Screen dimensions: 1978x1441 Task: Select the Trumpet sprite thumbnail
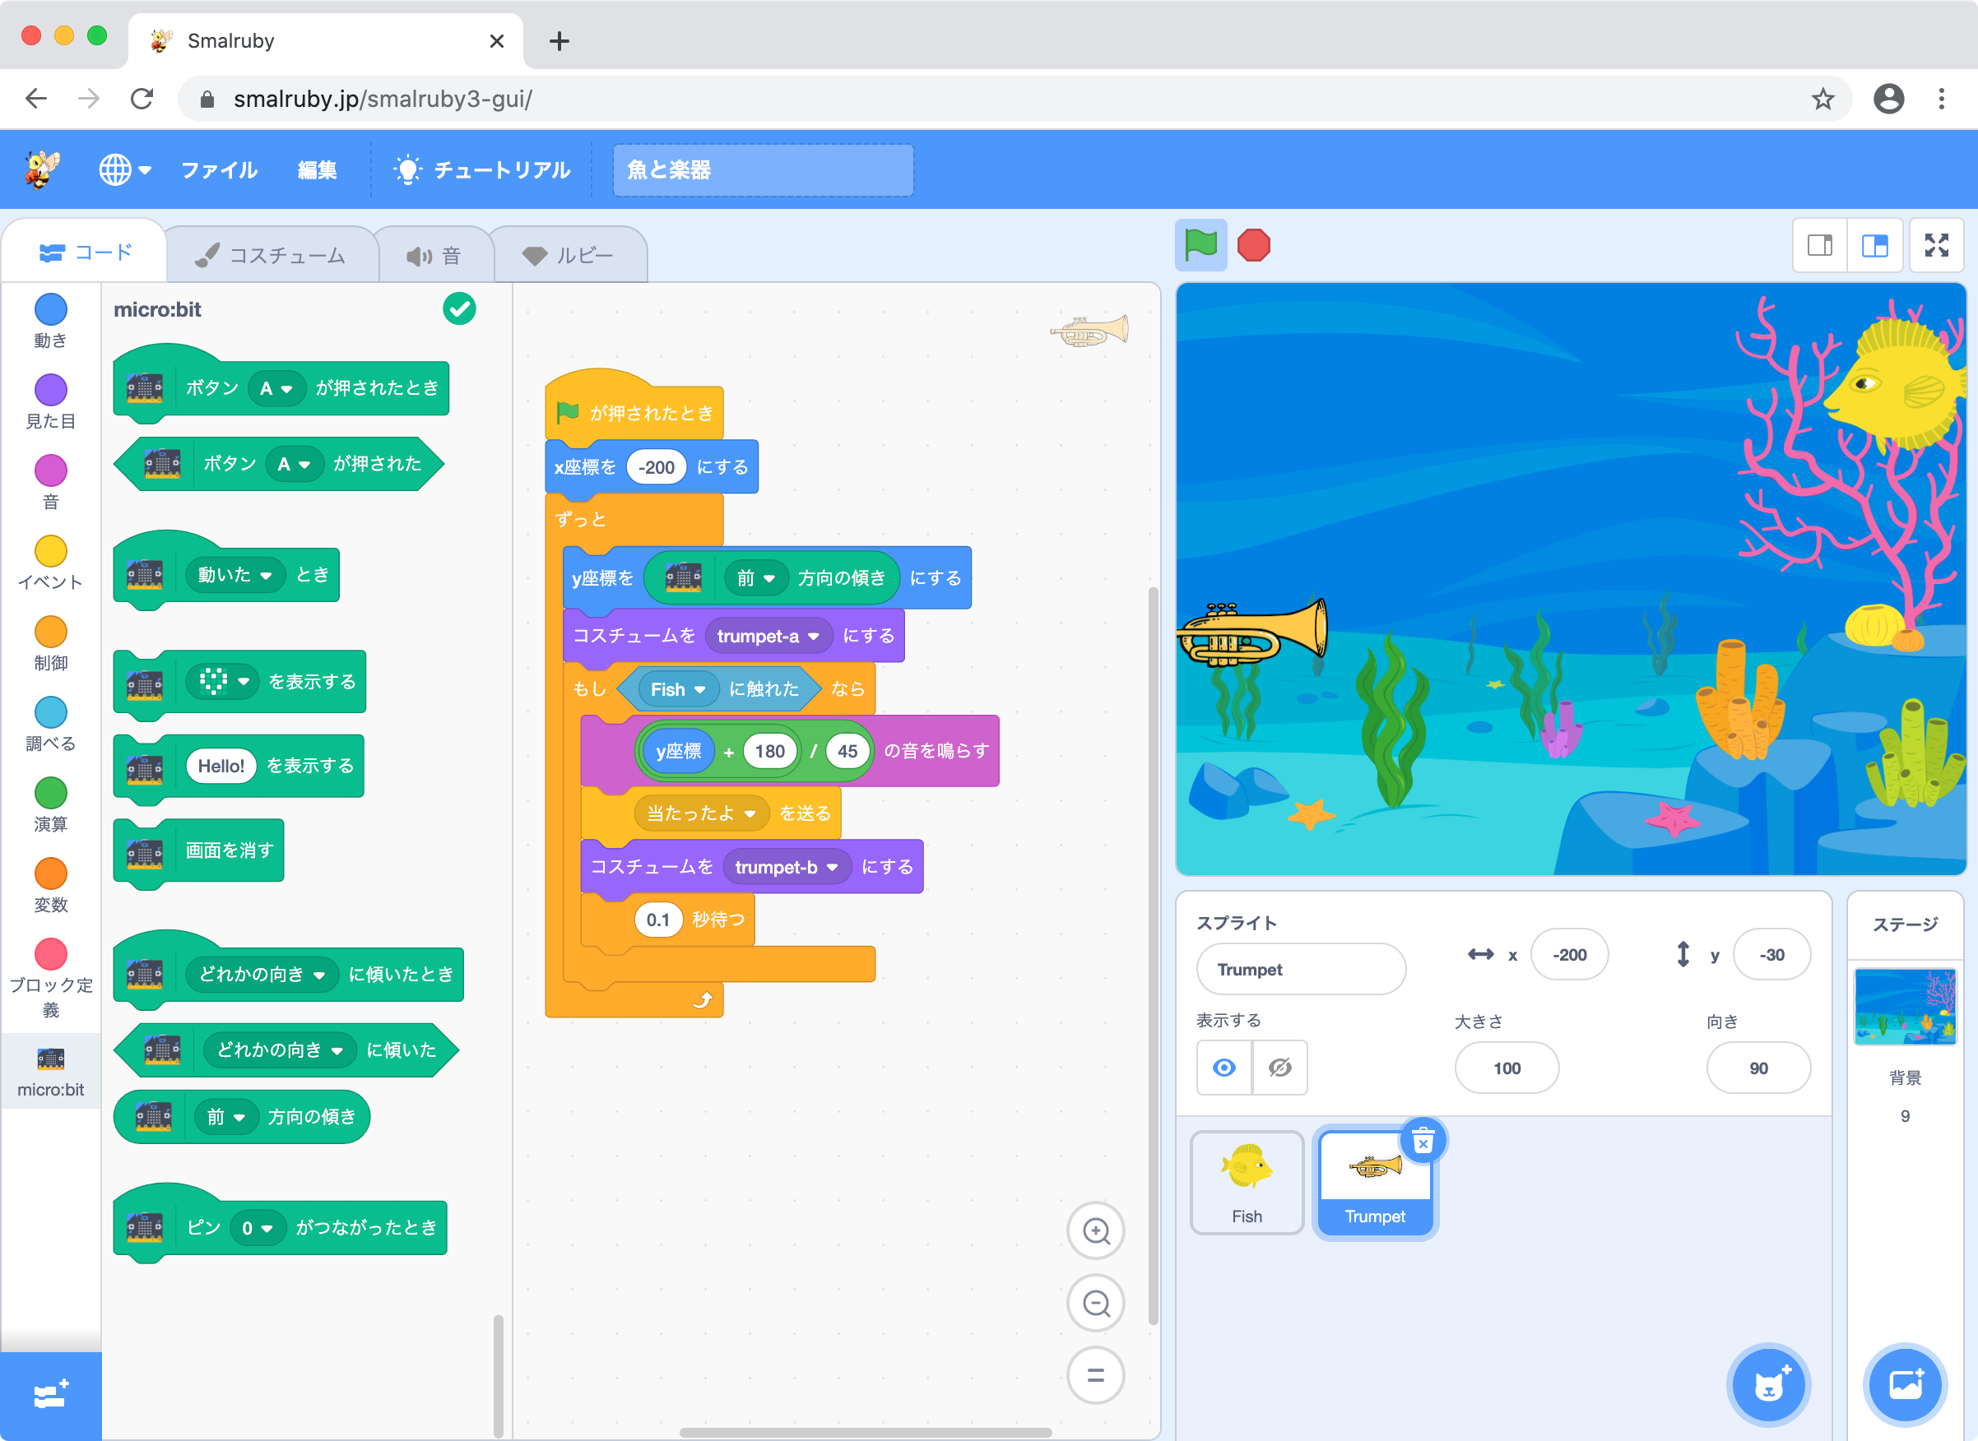click(1374, 1183)
